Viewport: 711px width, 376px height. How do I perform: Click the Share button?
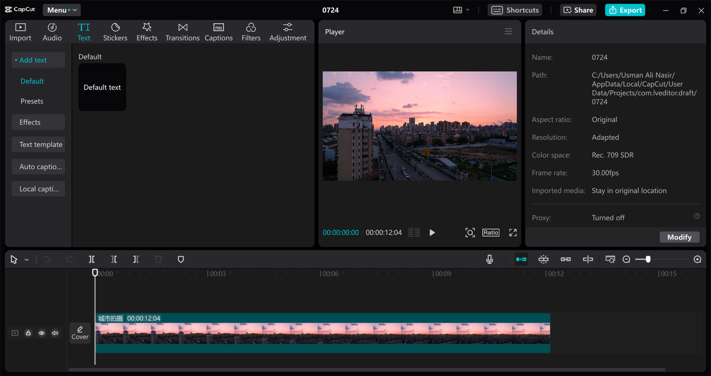578,10
